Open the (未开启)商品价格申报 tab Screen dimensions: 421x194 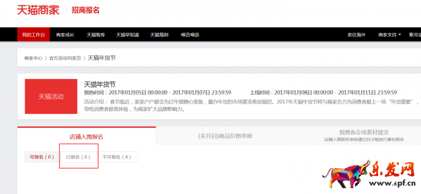[225, 136]
